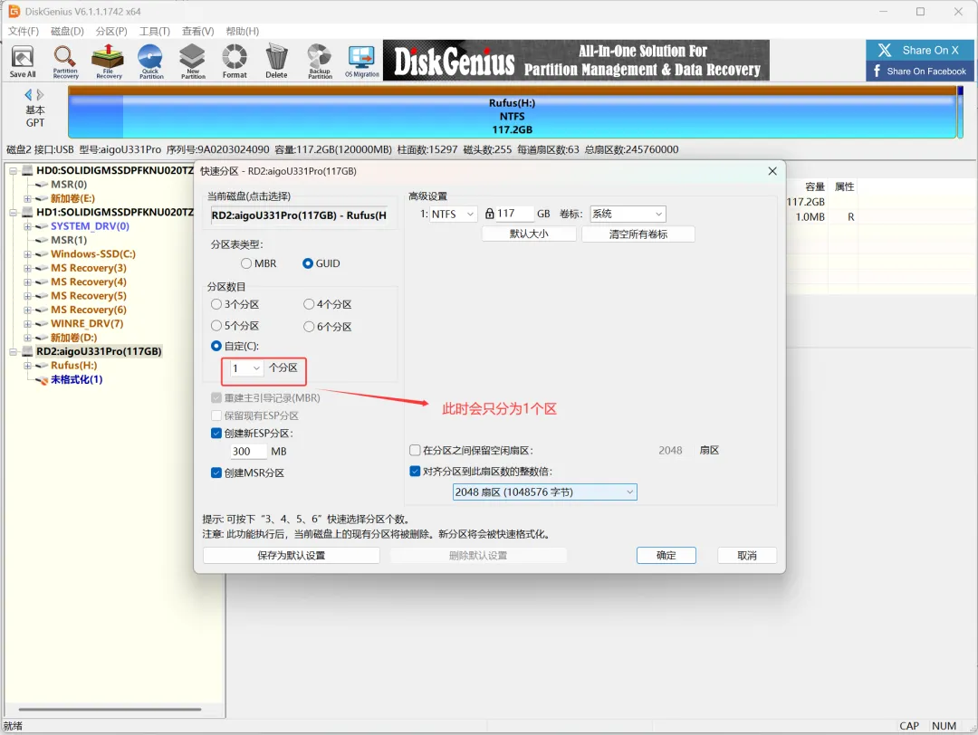Open the 分区(P) menu
This screenshot has width=978, height=735.
click(111, 31)
